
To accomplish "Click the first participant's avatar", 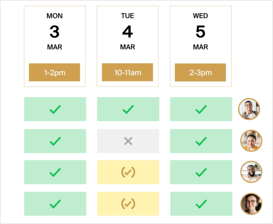I will click(249, 109).
